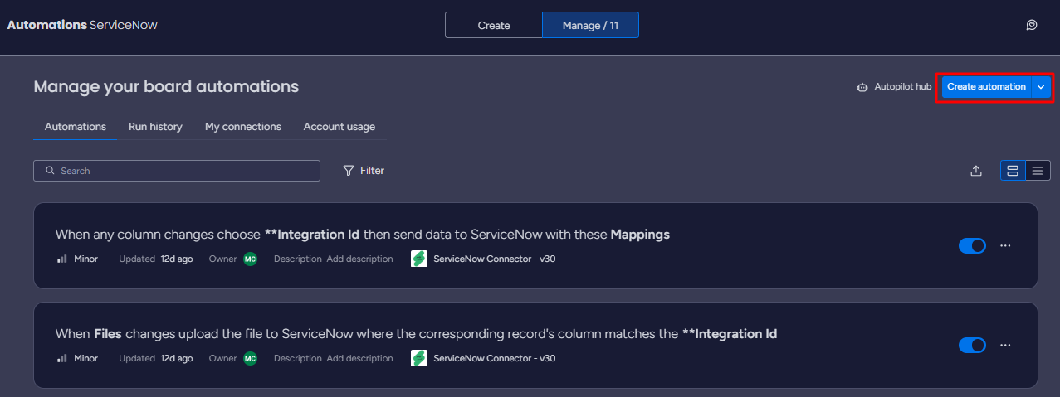This screenshot has width=1060, height=397.
Task: Click 'Updated 12d ago' on first automation
Action: [x=156, y=259]
